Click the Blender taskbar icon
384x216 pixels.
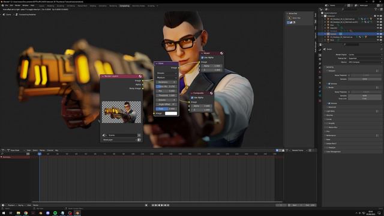pyautogui.click(x=77, y=213)
